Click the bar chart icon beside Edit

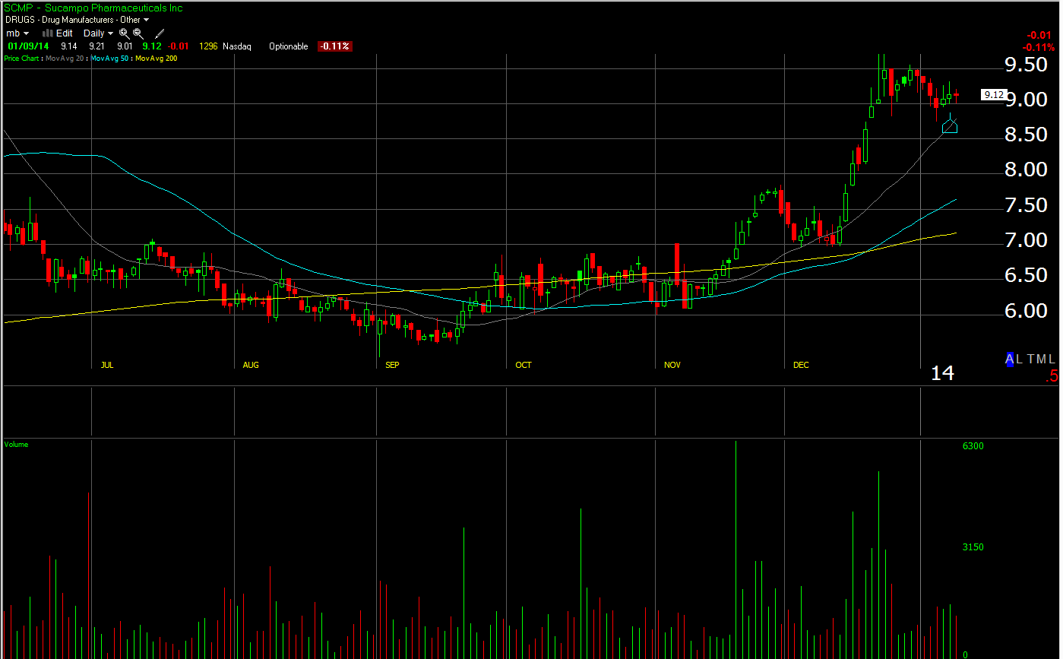click(48, 33)
